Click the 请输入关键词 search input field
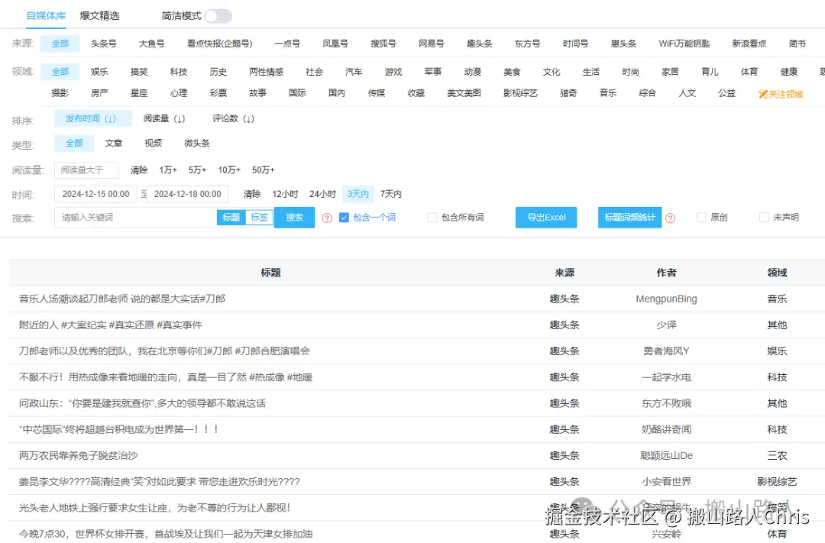 coord(134,218)
